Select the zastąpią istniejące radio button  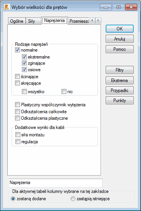(x=73, y=199)
